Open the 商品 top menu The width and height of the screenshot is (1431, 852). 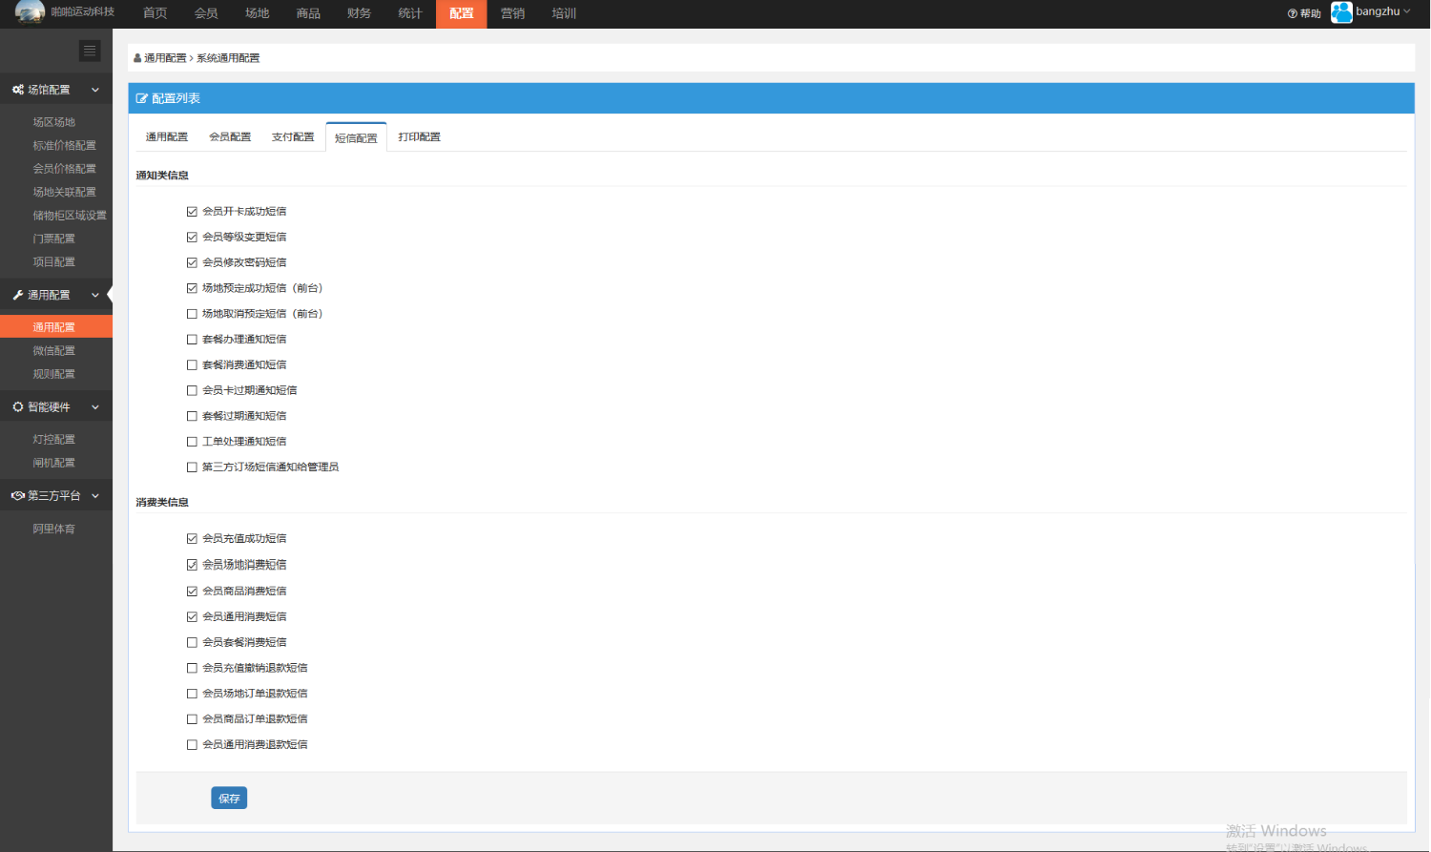(x=308, y=13)
